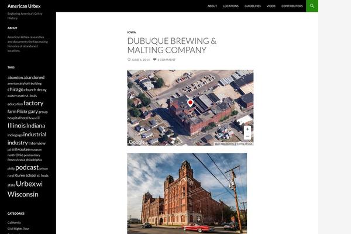Select the 'church' tag
This screenshot has width=351, height=234.
[30, 90]
